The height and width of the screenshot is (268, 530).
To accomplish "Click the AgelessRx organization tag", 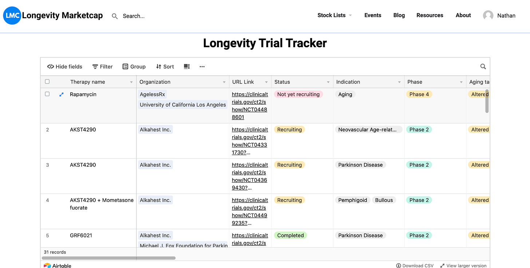I will tap(153, 94).
